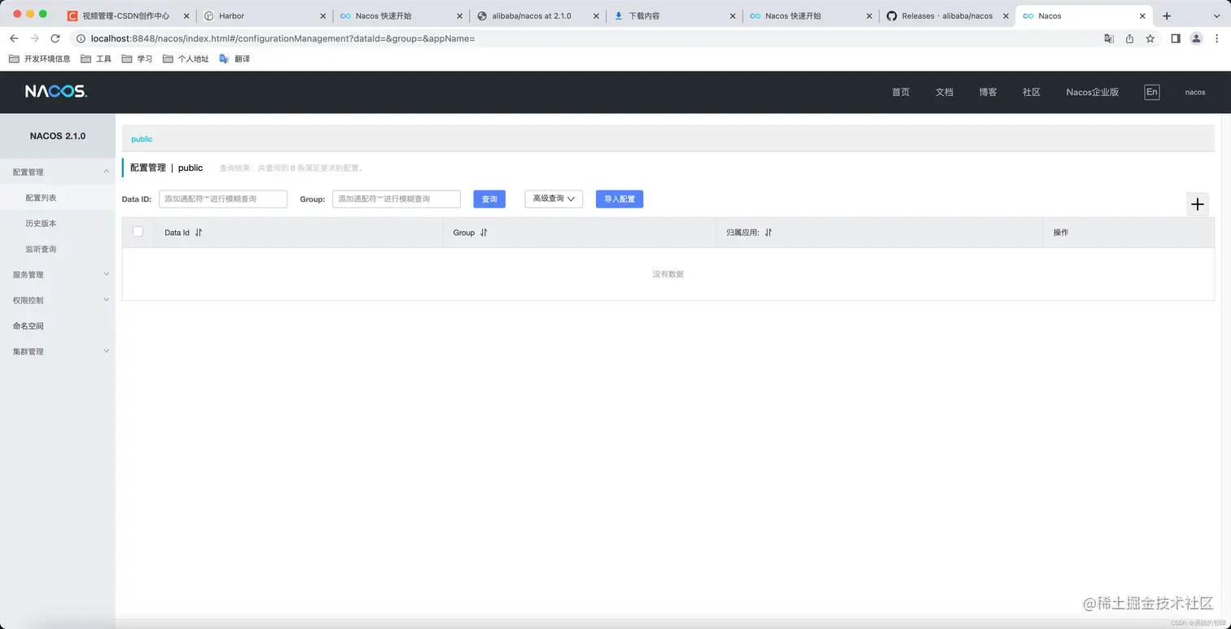Sort by Group column
The image size is (1231, 629).
[x=484, y=233]
